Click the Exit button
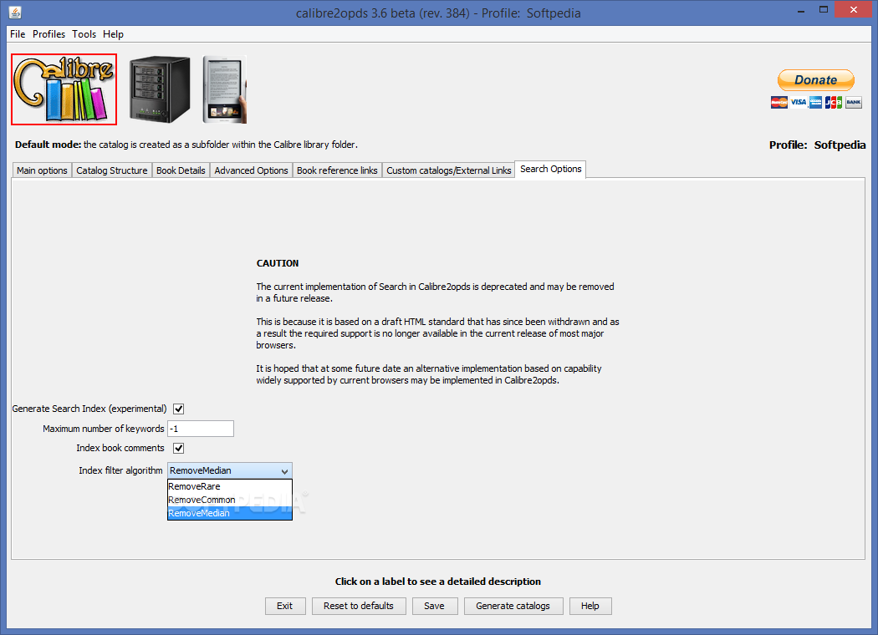 [285, 606]
